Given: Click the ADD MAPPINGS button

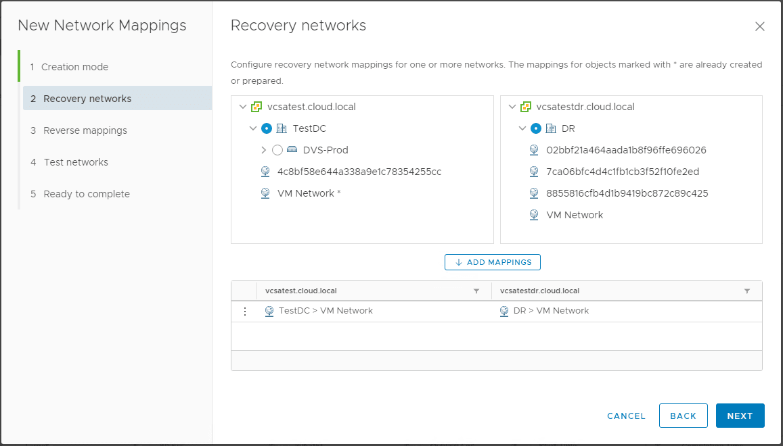Looking at the screenshot, I should [x=492, y=262].
